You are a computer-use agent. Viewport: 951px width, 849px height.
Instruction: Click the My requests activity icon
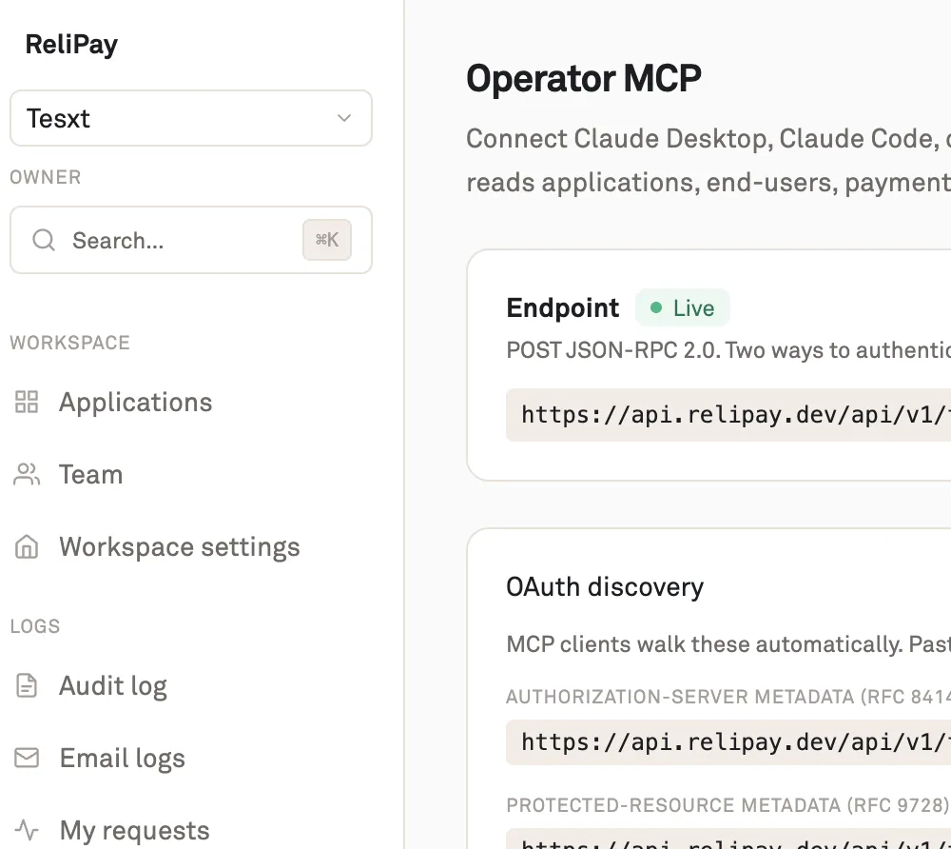tap(27, 829)
